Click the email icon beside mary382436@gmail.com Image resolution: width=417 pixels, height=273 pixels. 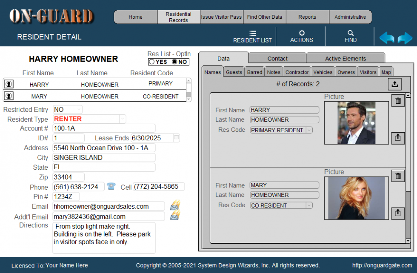175,216
